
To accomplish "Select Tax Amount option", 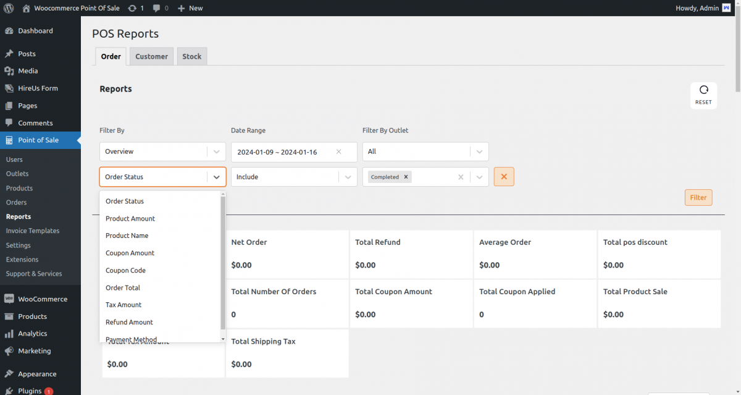I will click(160, 305).
